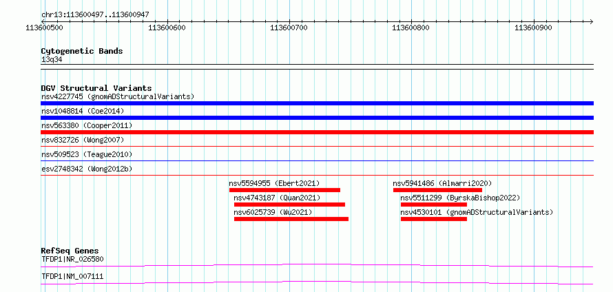Click the DGV Structural Variants track heading
The image size is (613, 292).
coord(96,88)
